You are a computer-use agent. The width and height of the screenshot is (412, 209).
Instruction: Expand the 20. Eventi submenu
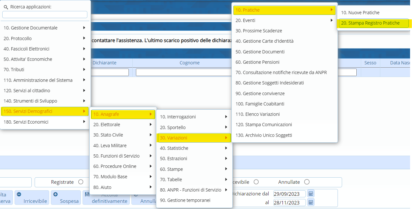[x=285, y=20]
